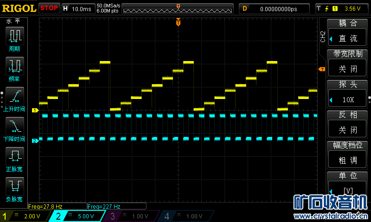This screenshot has width=371, height=222.
Task: Click the orange trigger position marker at top
Action: click(178, 22)
